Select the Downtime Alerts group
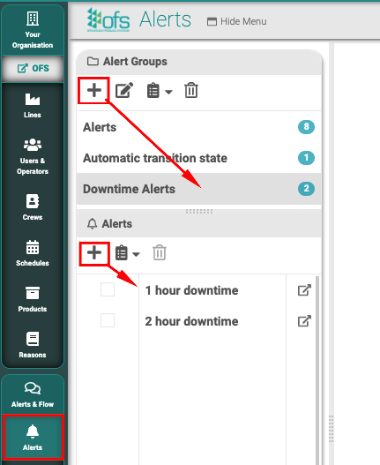The image size is (380, 465). 198,189
